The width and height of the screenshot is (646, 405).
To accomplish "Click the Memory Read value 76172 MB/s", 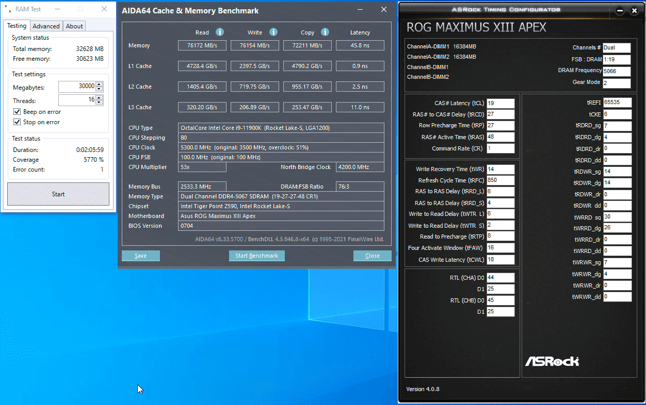I will [x=202, y=45].
